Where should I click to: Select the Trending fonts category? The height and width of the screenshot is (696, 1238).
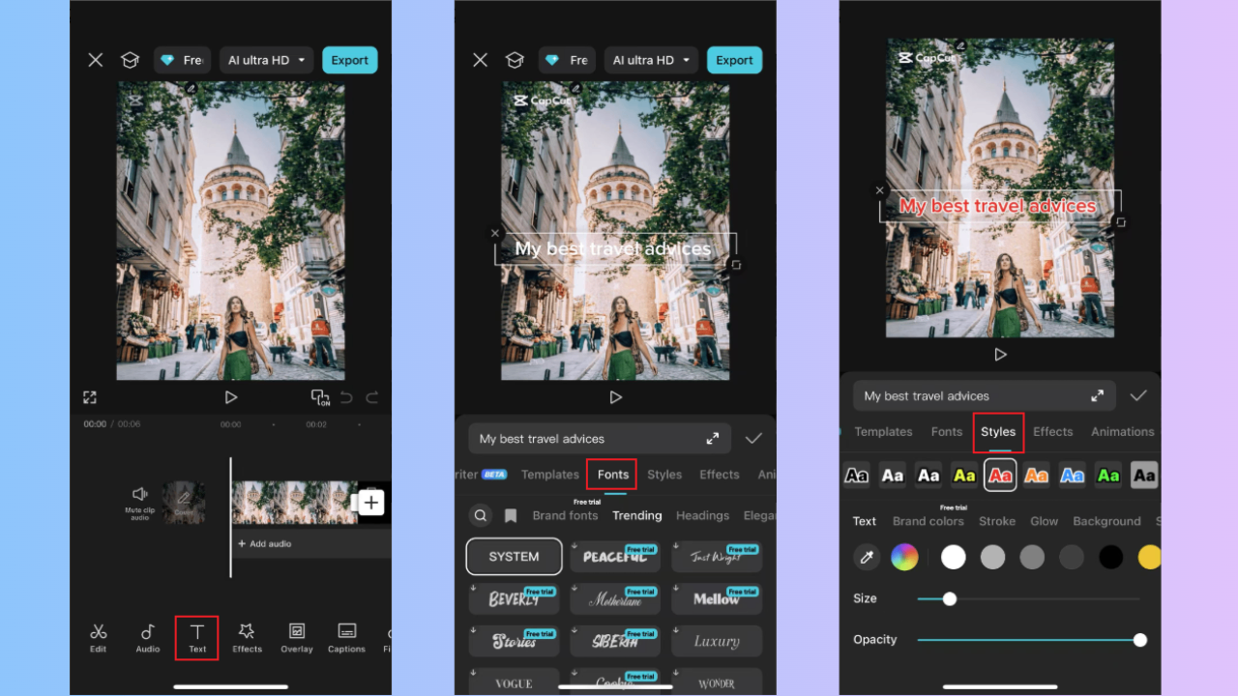pyautogui.click(x=637, y=515)
